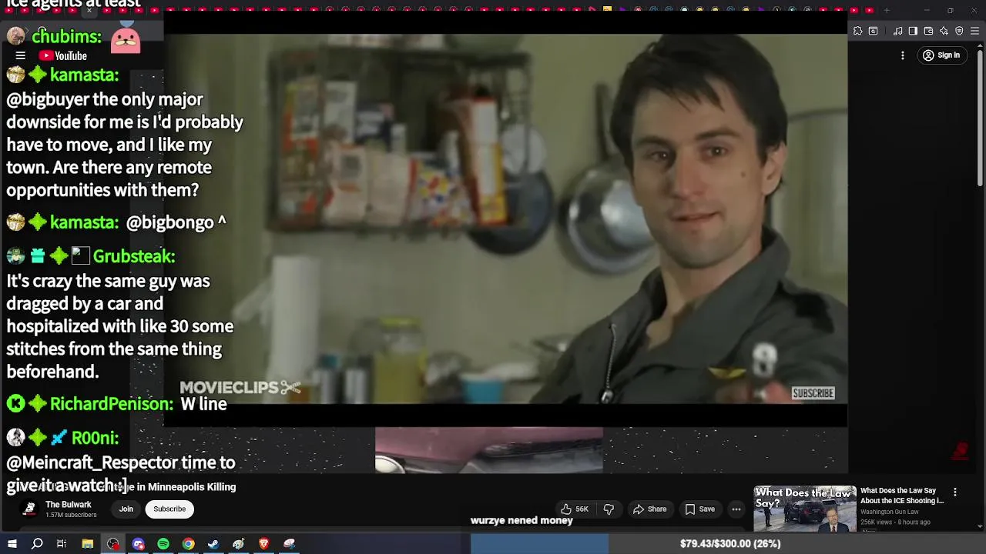Click the $79.43/$300.00 donation progress bar
The height and width of the screenshot is (554, 986).
[x=729, y=543]
